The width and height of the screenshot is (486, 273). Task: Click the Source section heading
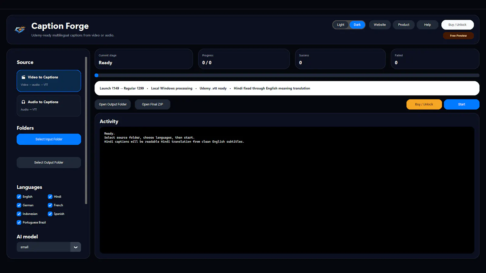[25, 62]
